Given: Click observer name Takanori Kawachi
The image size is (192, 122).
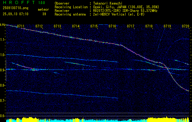Looking at the screenshot, I should pos(108,3).
